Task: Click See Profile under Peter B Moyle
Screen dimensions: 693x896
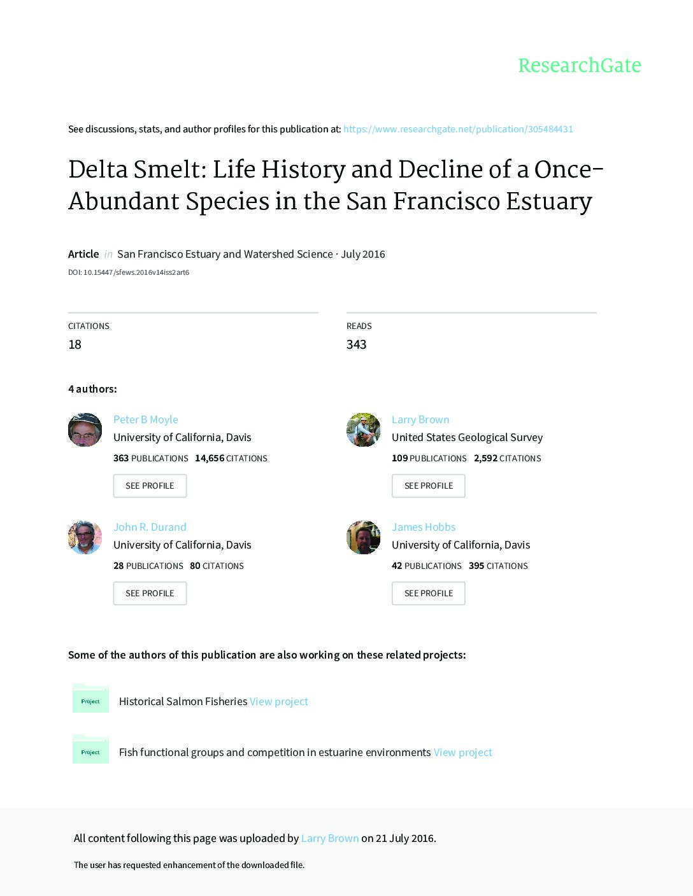Action: [150, 486]
